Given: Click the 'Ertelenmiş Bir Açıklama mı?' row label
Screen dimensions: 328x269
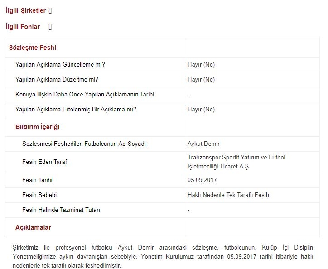Looking at the screenshot, I should click(76, 110).
